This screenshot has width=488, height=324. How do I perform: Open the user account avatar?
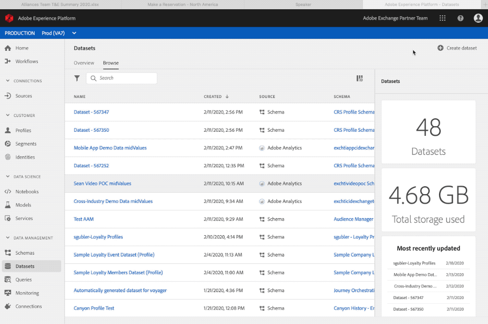478,18
